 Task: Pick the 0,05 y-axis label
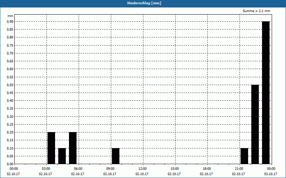click(x=10, y=156)
